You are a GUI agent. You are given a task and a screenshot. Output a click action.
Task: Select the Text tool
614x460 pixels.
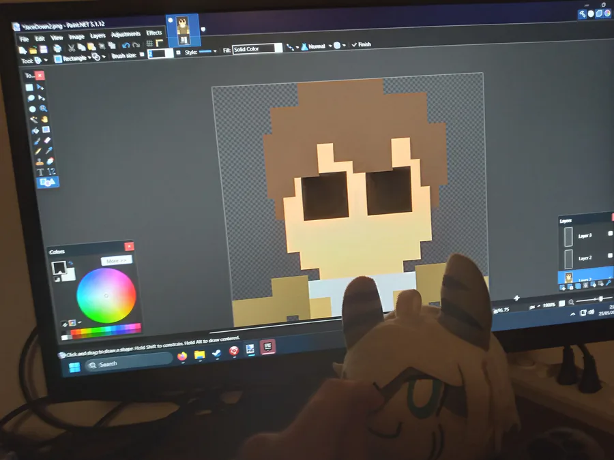[x=40, y=172]
